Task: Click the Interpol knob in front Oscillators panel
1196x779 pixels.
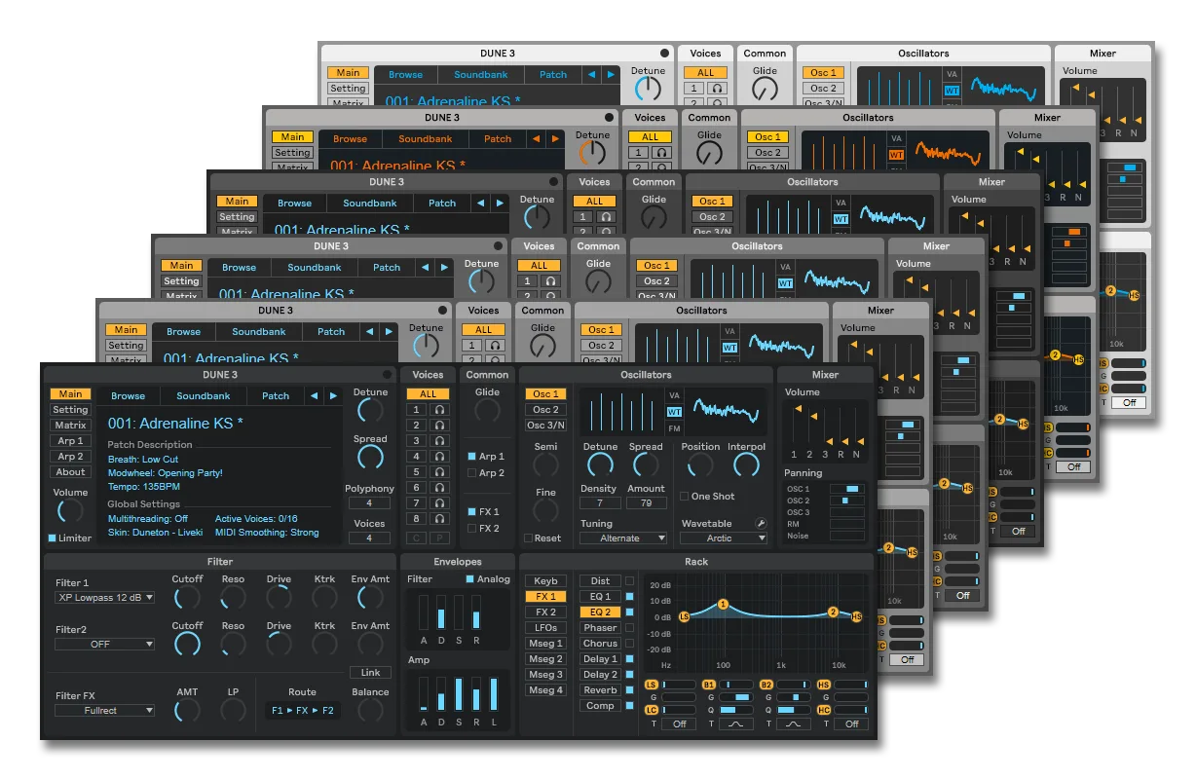Action: point(745,465)
